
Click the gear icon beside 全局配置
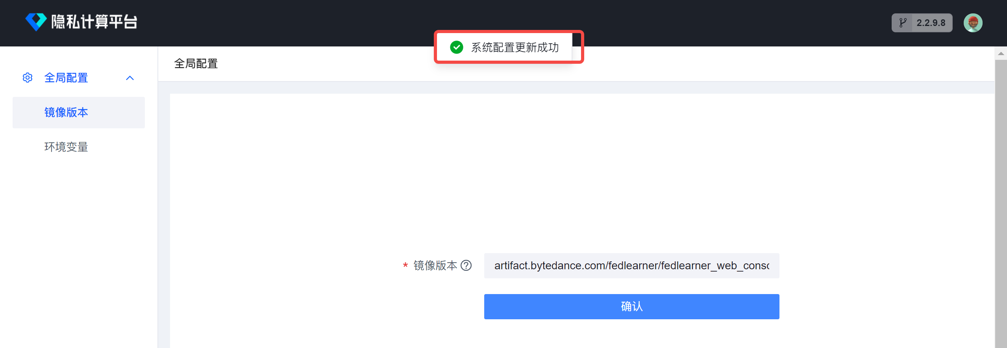point(28,78)
